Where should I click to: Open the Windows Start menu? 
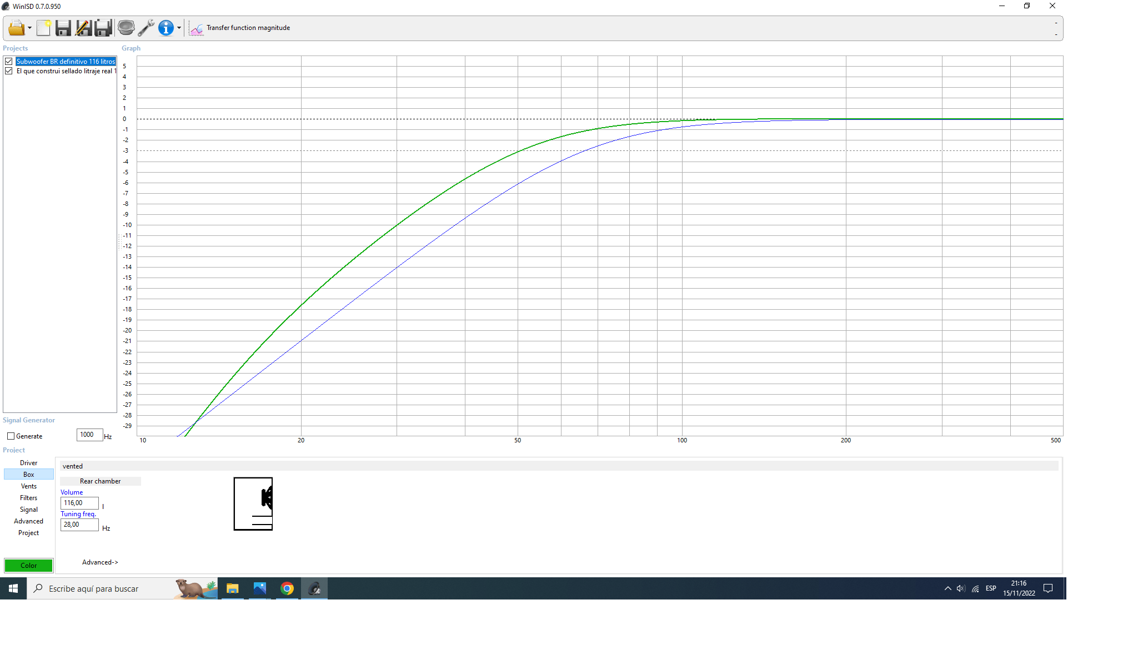[x=13, y=588]
